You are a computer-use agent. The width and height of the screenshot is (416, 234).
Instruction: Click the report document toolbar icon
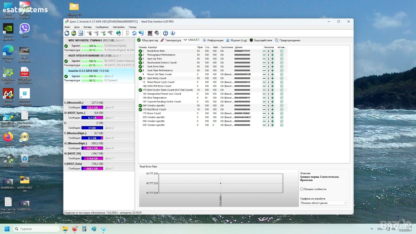click(127, 33)
